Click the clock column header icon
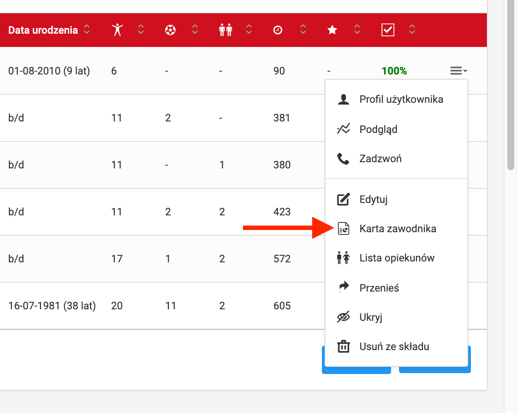 [278, 30]
